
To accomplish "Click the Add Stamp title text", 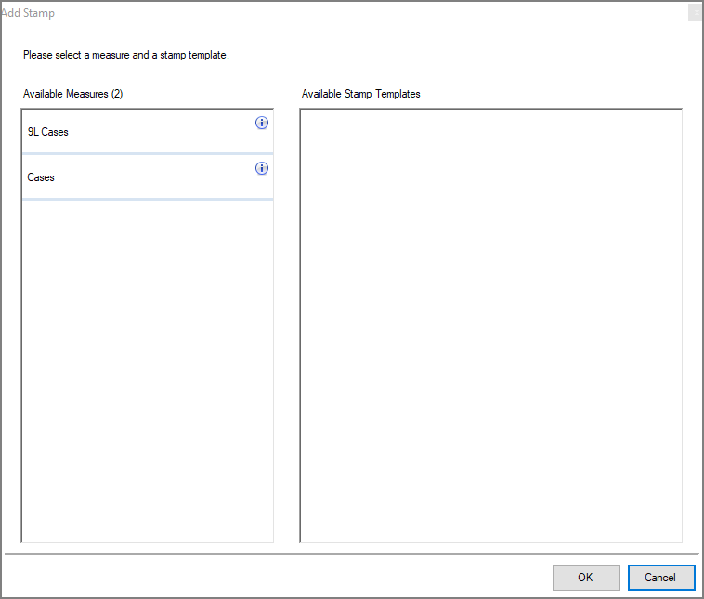I will point(28,13).
